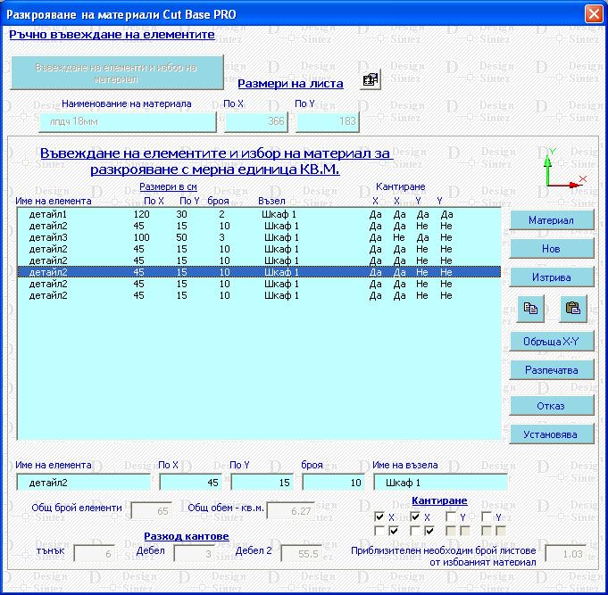608x595 pixels.
Task: Click Шкаф 1 in the детайл3 row
Action: pyautogui.click(x=281, y=237)
